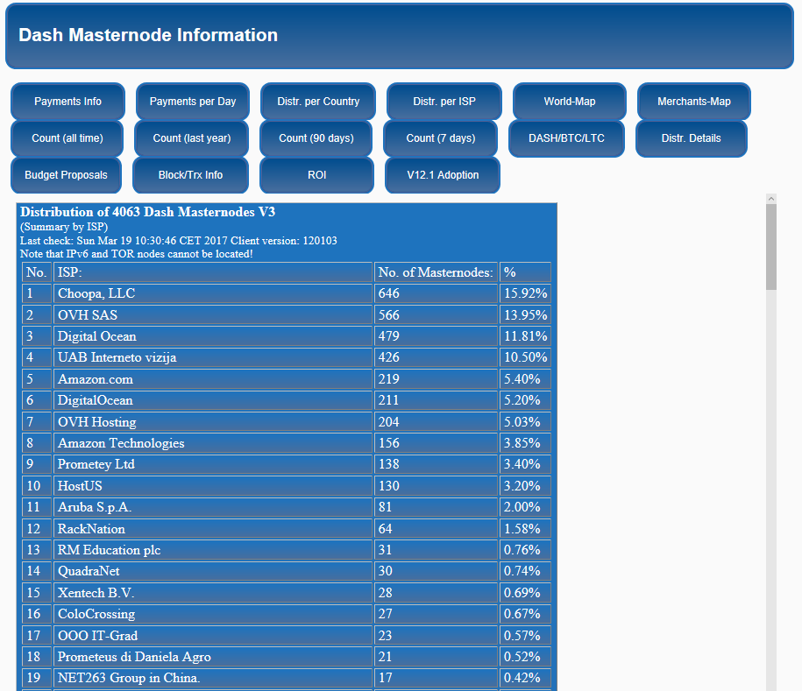The image size is (802, 691).
Task: Click the percentage 5.40%
Action: [525, 378]
